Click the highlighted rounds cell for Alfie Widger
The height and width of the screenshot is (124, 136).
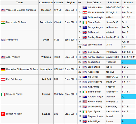tap(129, 121)
